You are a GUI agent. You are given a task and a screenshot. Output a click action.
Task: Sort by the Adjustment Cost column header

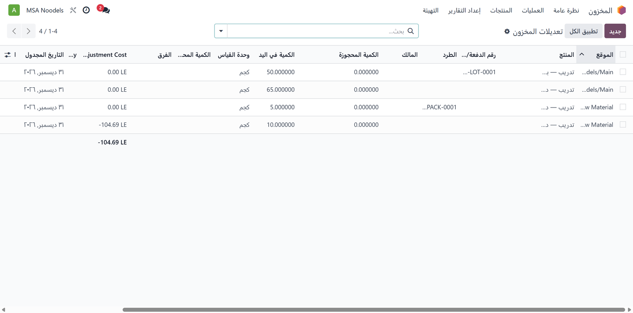coord(105,55)
